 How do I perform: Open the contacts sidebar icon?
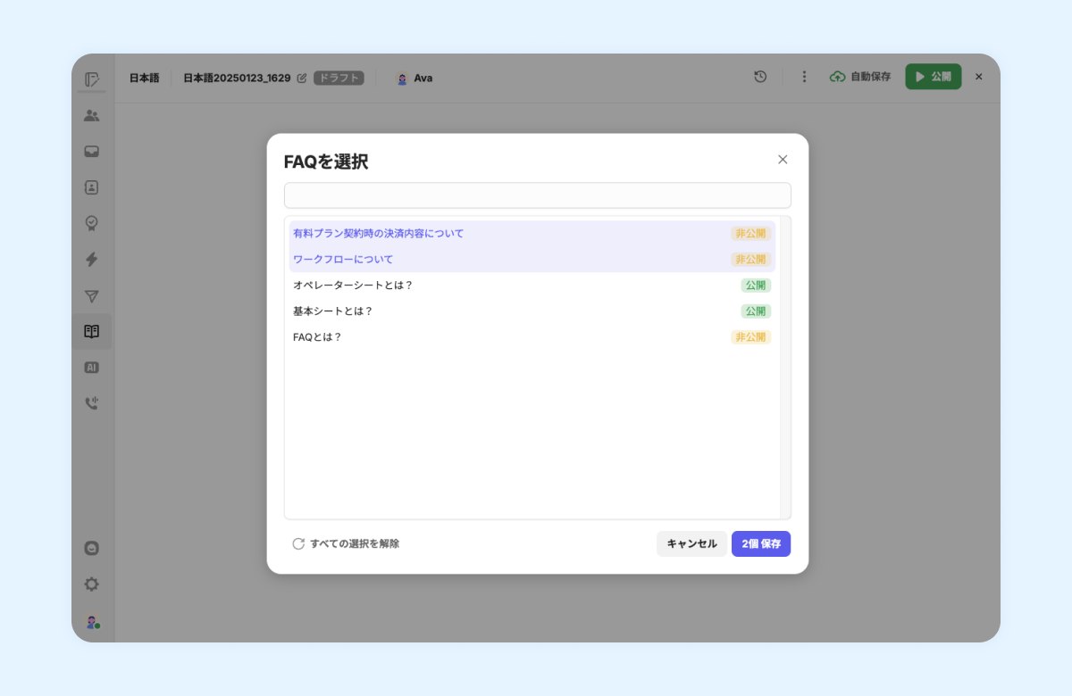(91, 187)
